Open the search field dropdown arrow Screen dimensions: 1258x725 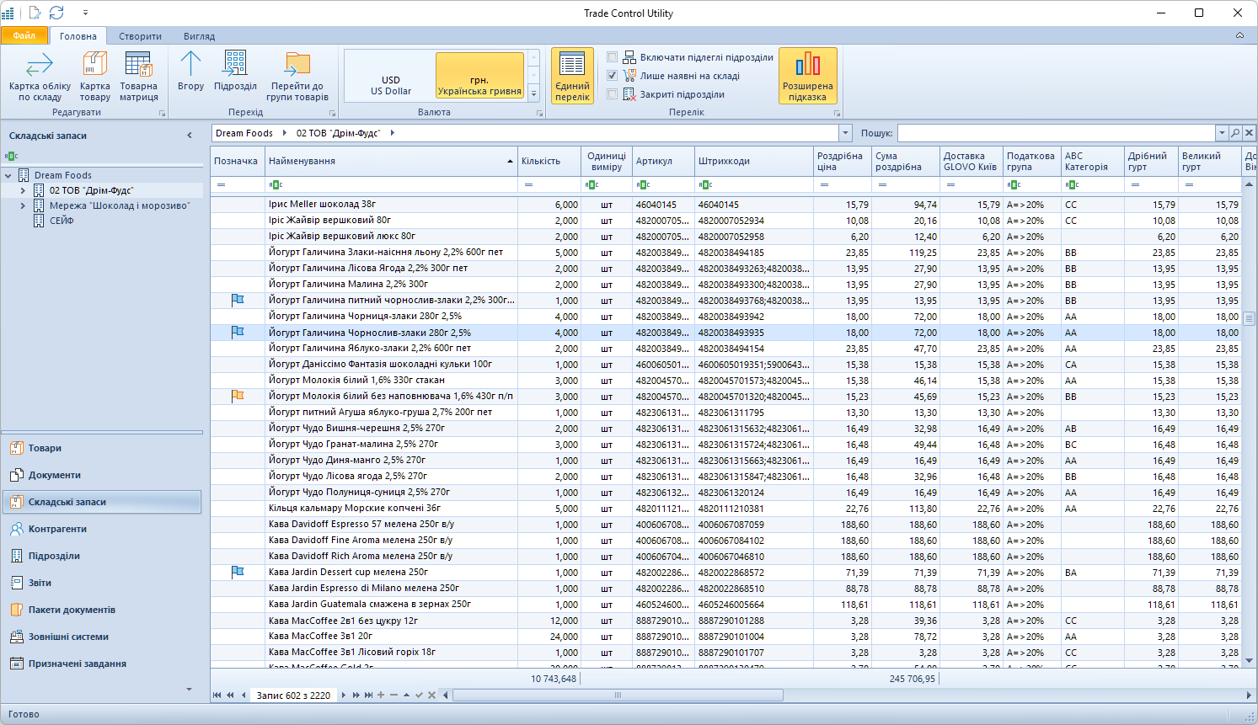click(1221, 133)
